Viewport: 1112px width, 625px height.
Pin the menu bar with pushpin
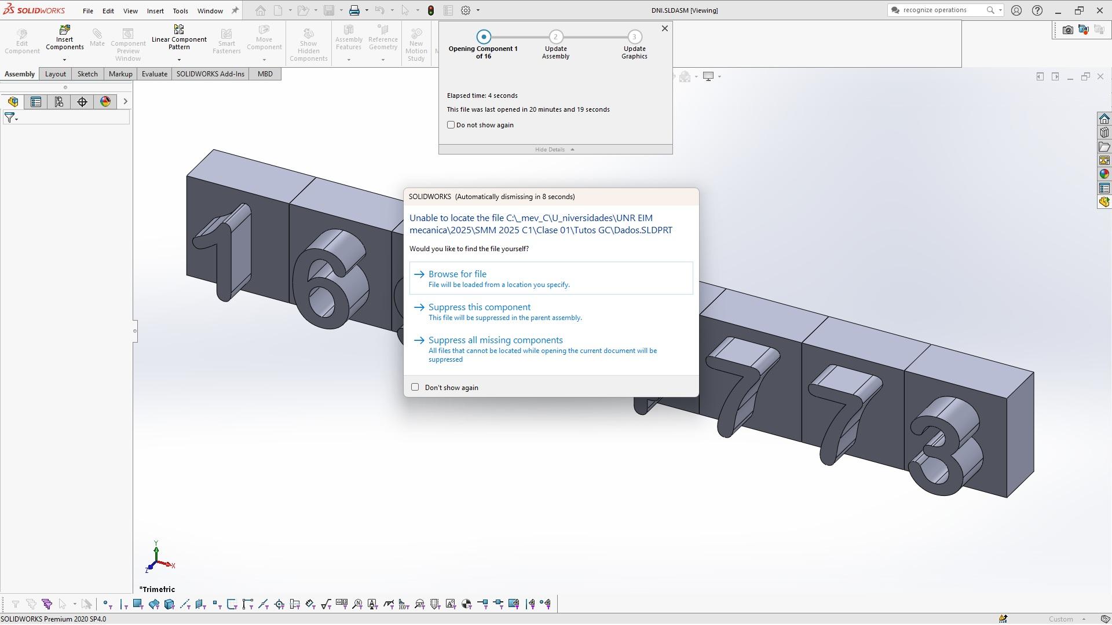[x=235, y=10]
